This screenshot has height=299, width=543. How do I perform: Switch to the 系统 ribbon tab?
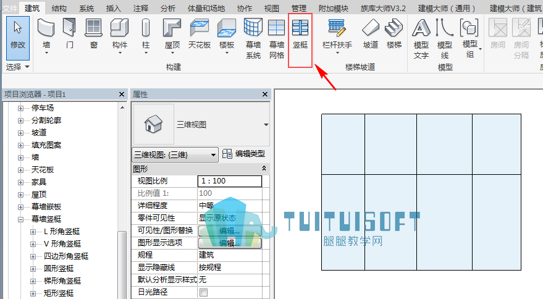86,8
